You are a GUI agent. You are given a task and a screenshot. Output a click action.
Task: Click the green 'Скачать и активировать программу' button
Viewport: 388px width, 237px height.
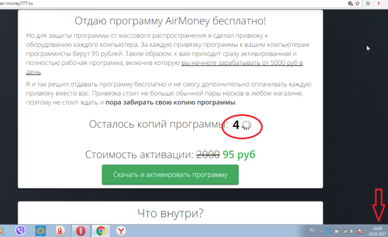pos(170,174)
